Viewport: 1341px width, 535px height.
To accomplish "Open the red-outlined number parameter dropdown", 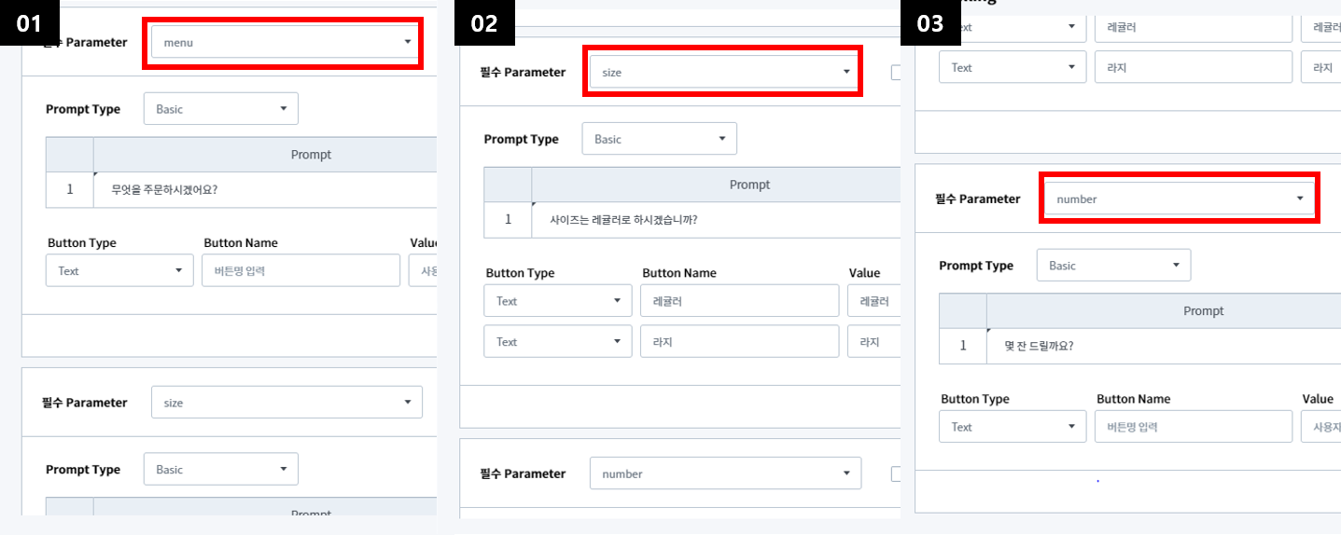I will (x=1178, y=199).
